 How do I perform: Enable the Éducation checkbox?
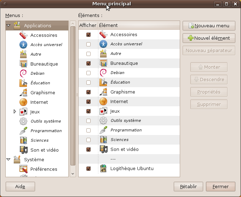[88, 82]
